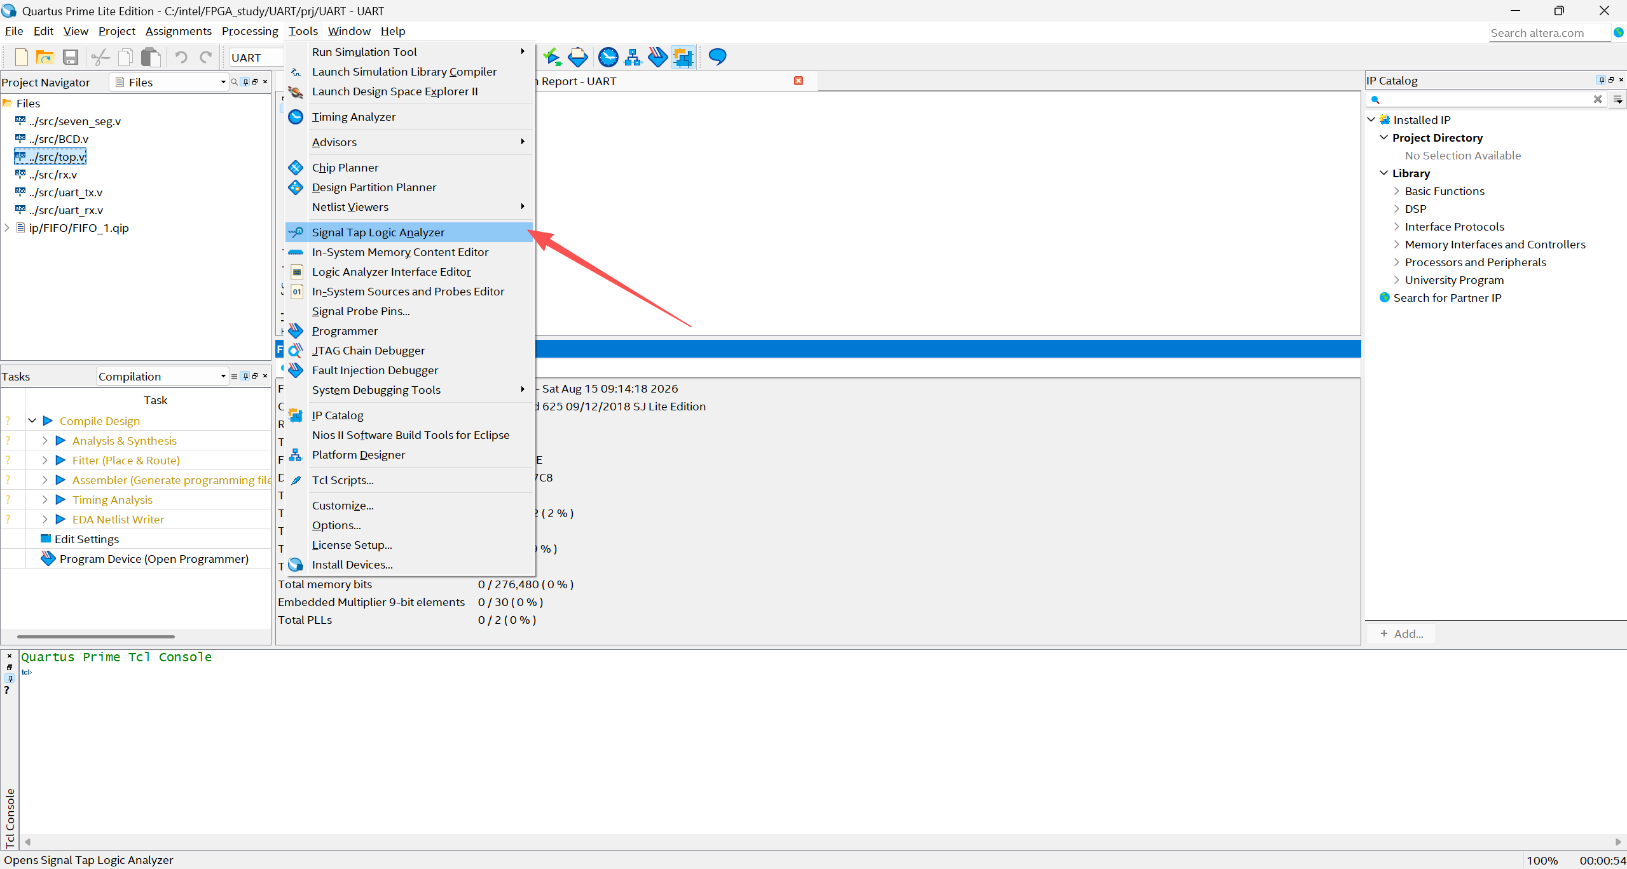Click the Cut scissors icon
1627x869 pixels.
pos(100,57)
